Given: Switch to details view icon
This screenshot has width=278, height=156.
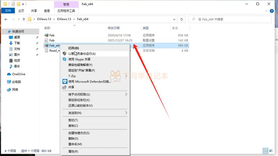Looking at the screenshot, I should click(x=266, y=151).
